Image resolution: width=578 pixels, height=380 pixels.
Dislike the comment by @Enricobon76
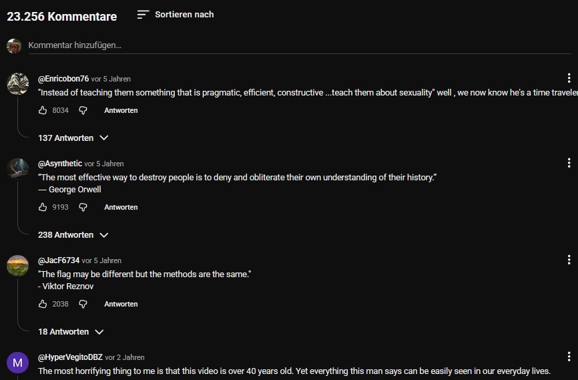(83, 110)
